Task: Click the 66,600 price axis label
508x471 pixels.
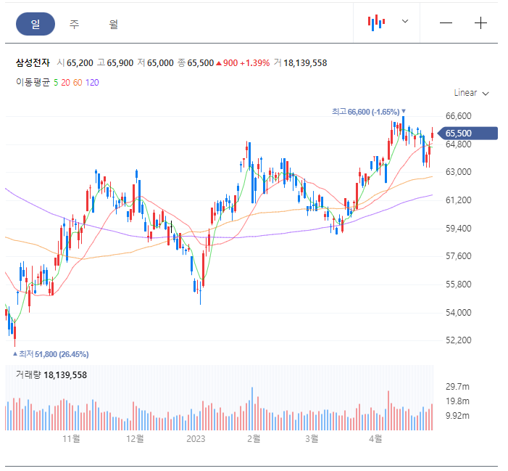Action: click(x=459, y=116)
